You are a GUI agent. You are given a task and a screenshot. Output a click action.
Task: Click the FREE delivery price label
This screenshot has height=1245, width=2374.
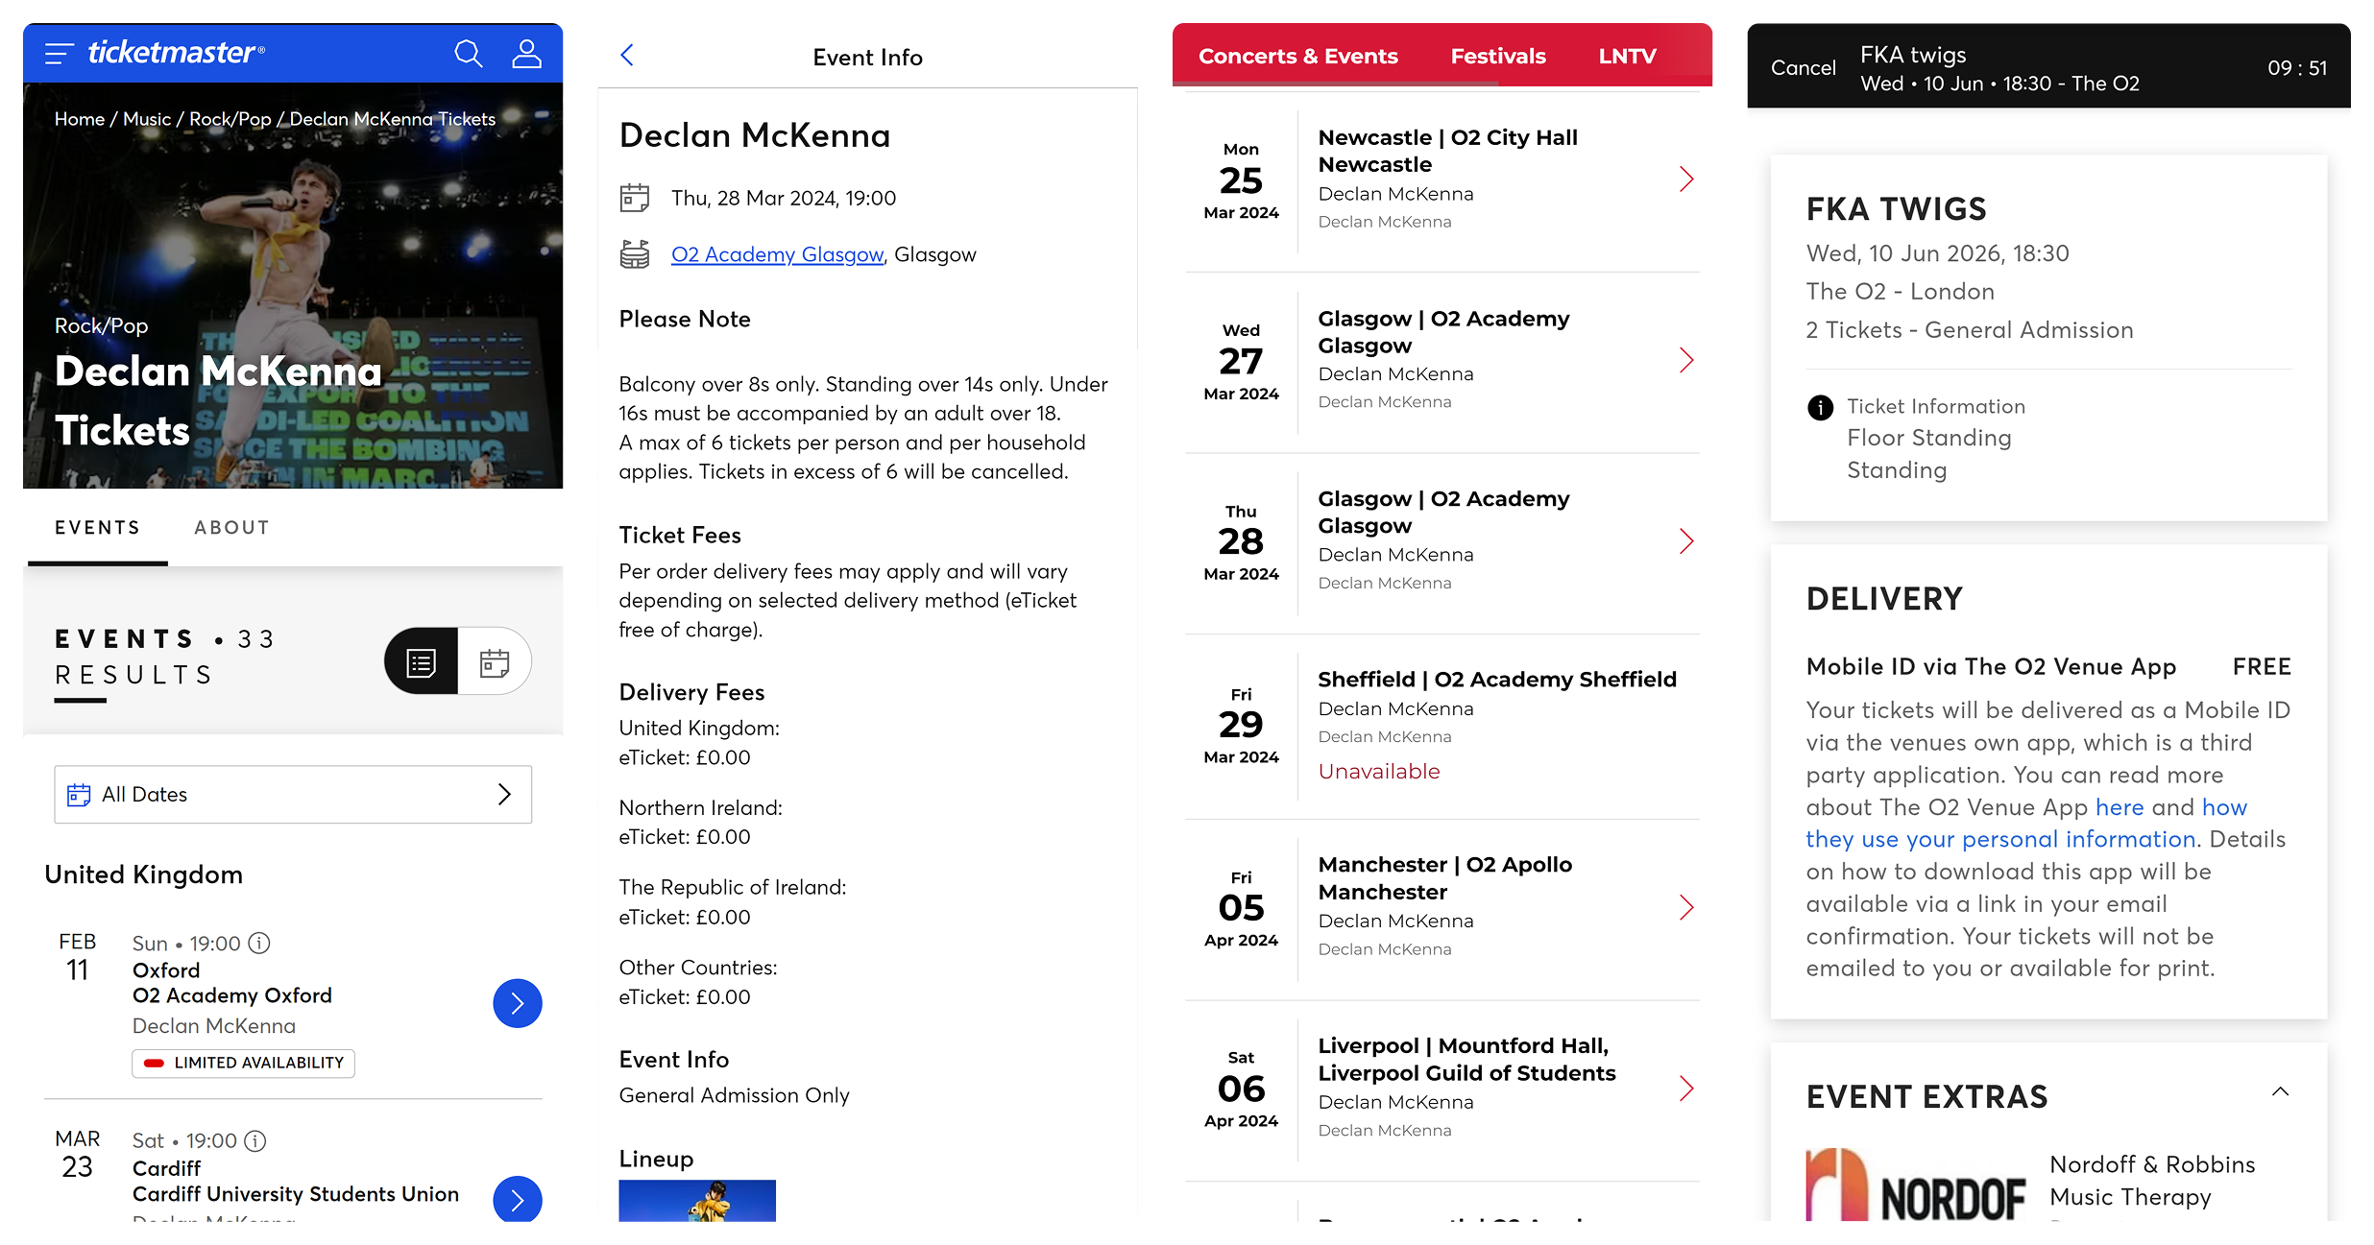2262,667
